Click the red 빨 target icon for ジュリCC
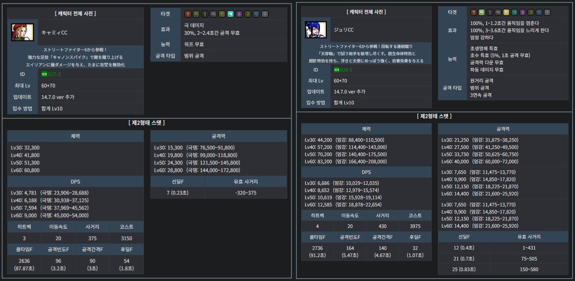The height and width of the screenshot is (281, 575). pyautogui.click(x=473, y=12)
